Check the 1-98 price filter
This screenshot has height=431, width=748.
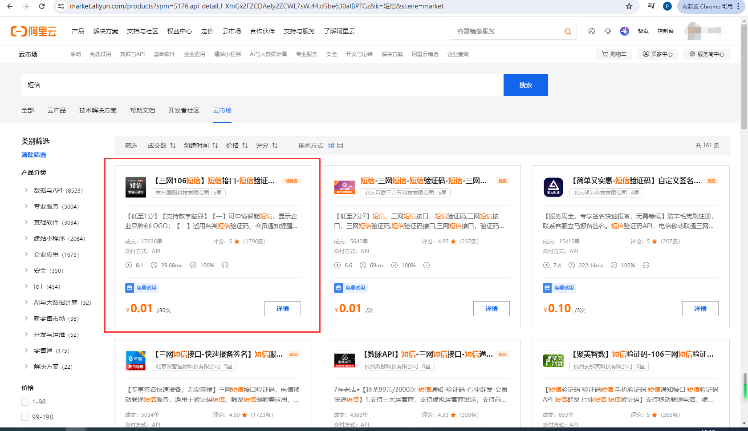coord(25,402)
